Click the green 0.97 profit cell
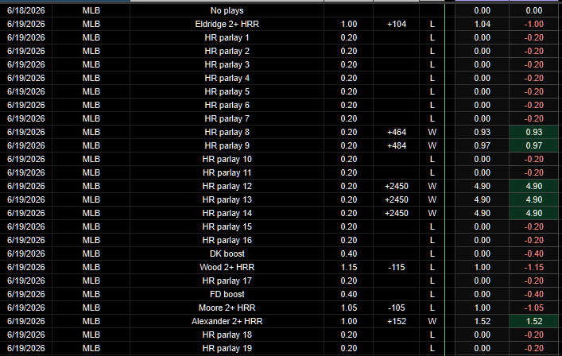Image resolution: width=562 pixels, height=356 pixels. [x=533, y=145]
